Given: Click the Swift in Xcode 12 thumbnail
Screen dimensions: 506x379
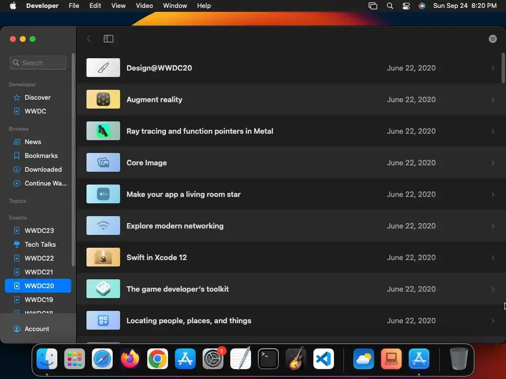Looking at the screenshot, I should 103,257.
